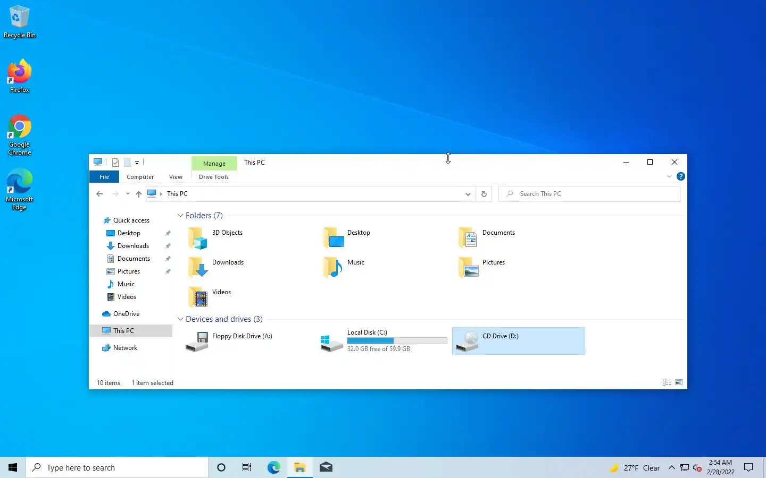Select Documents in navigation pane
The image size is (766, 478).
(x=134, y=259)
